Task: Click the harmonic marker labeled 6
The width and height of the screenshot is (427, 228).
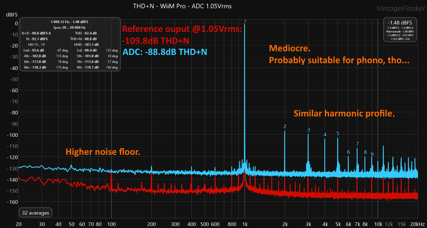Action: pyautogui.click(x=348, y=152)
